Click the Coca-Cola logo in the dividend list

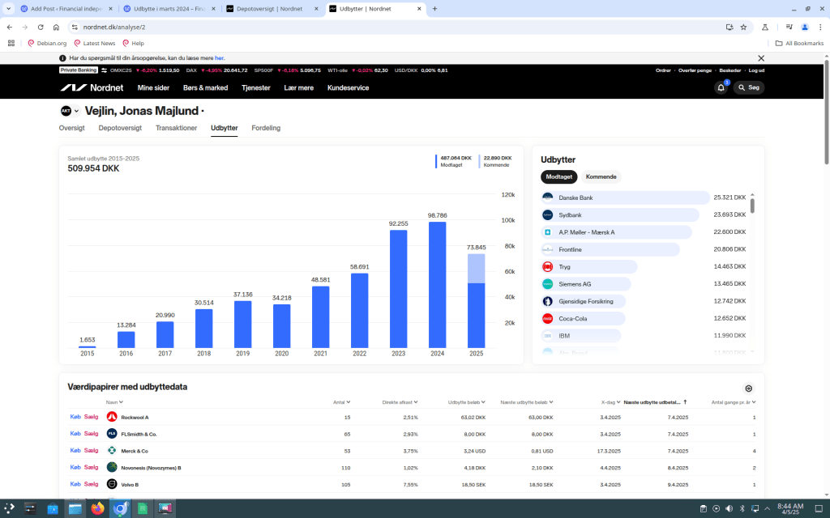547,318
